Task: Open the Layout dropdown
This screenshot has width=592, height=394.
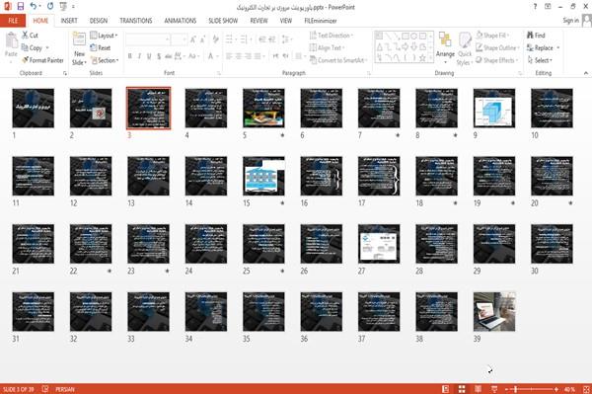Action: pyautogui.click(x=105, y=36)
